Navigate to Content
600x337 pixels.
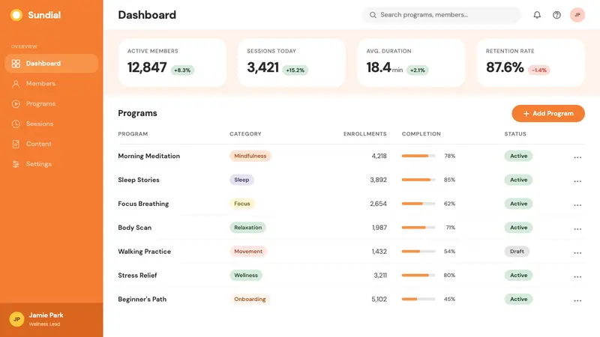pyautogui.click(x=51, y=144)
